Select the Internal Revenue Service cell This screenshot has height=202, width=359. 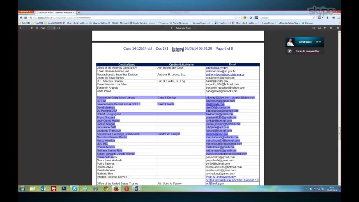tap(127, 177)
